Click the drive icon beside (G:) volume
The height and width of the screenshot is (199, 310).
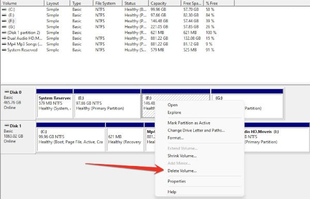click(x=4, y=27)
